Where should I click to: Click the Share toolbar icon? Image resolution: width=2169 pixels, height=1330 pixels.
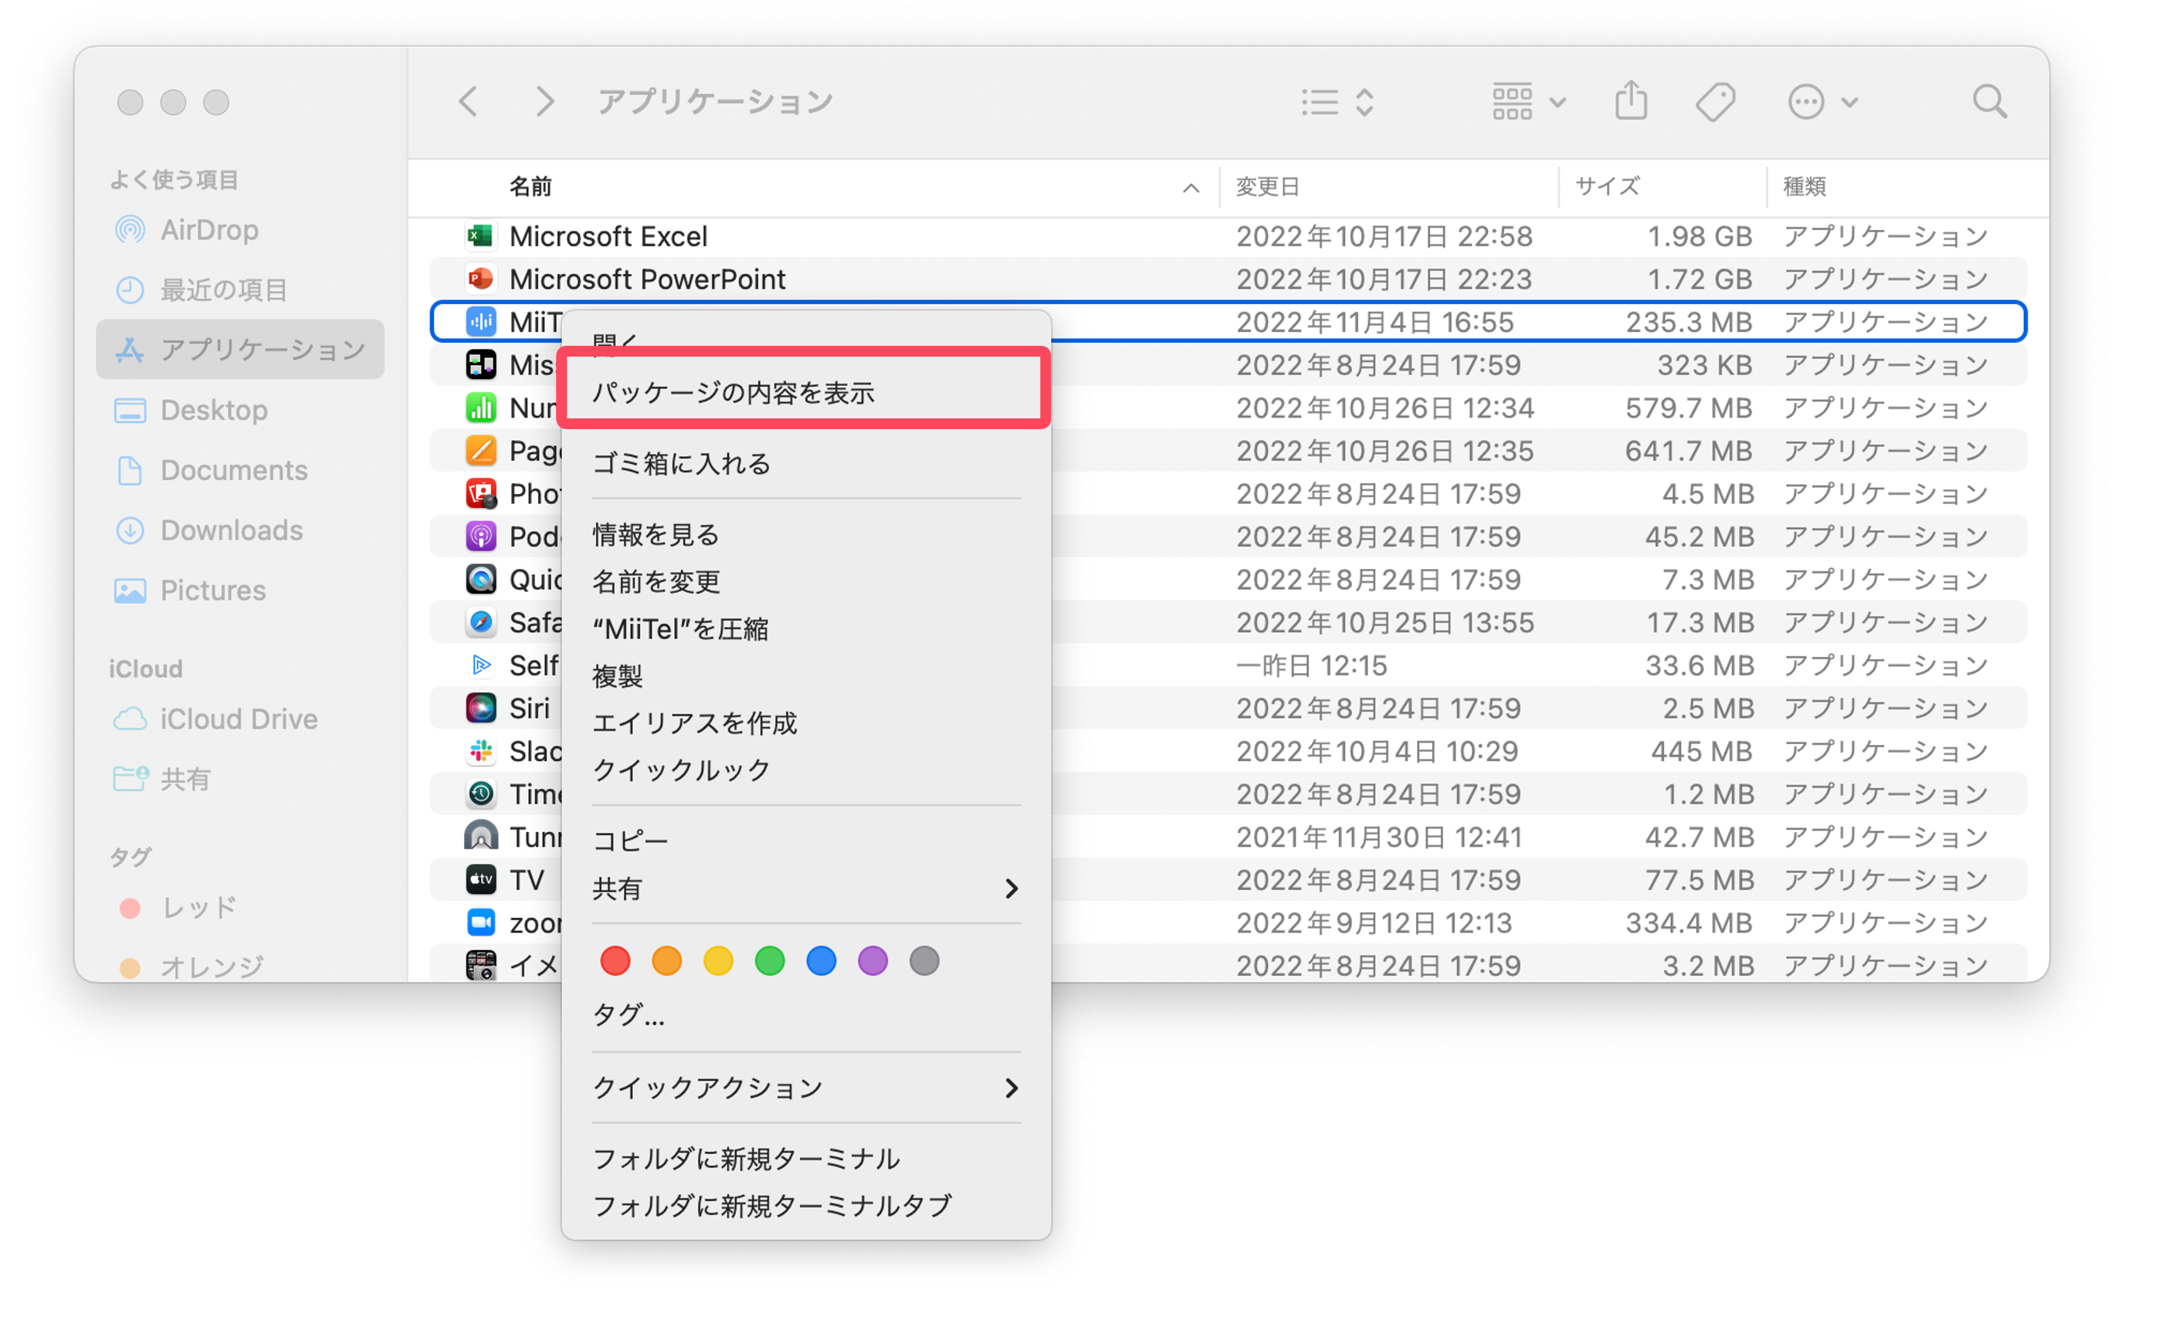click(x=1631, y=100)
